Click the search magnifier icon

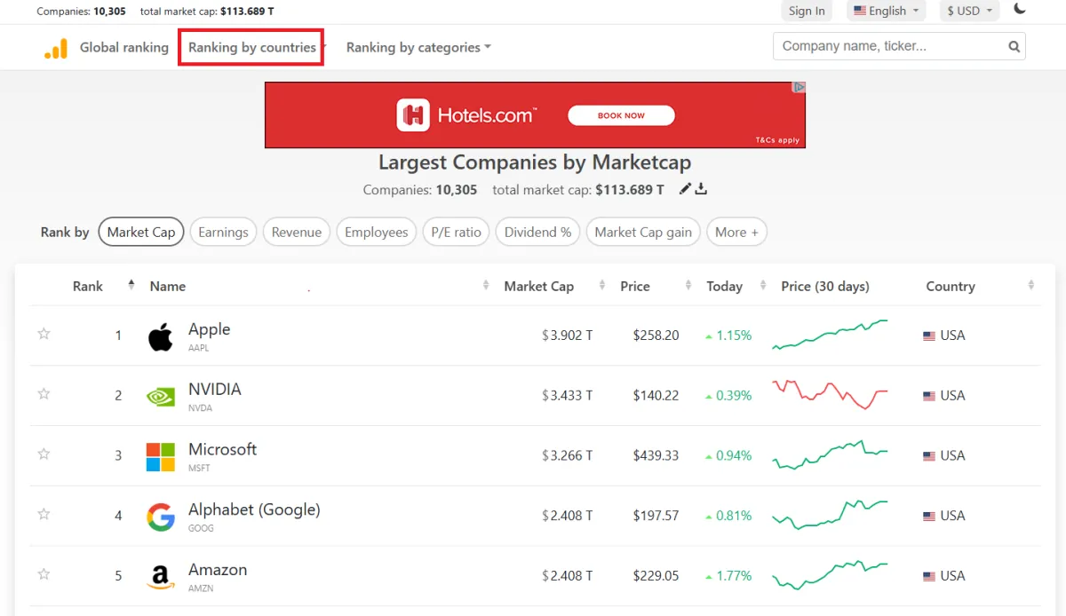tap(1014, 47)
